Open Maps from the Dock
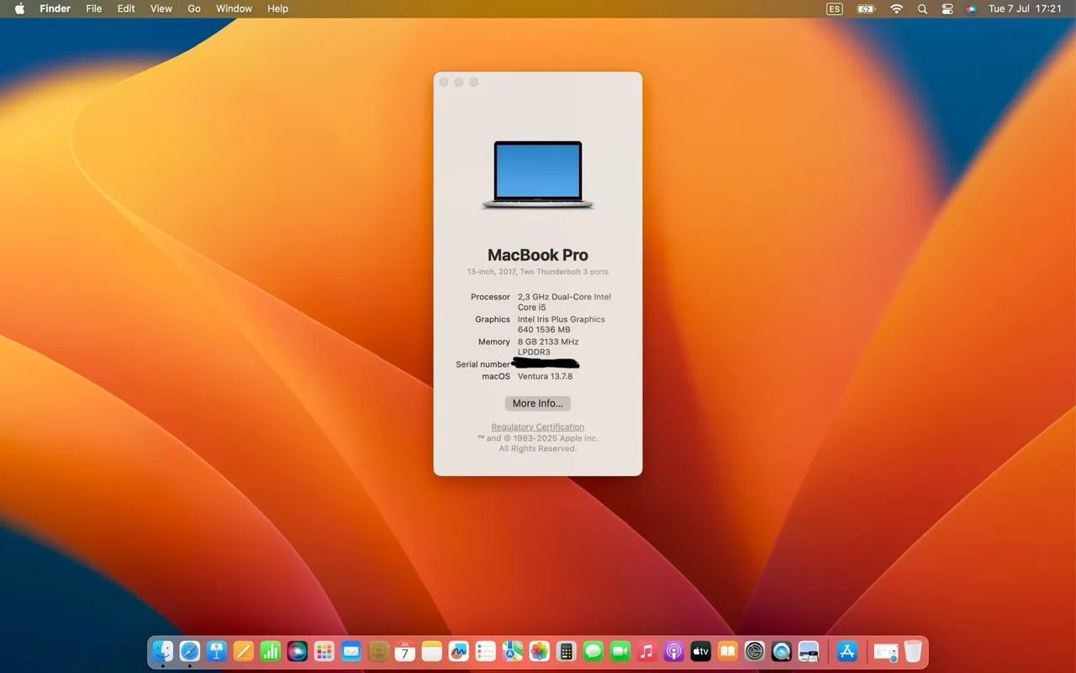The image size is (1076, 673). pyautogui.click(x=513, y=651)
